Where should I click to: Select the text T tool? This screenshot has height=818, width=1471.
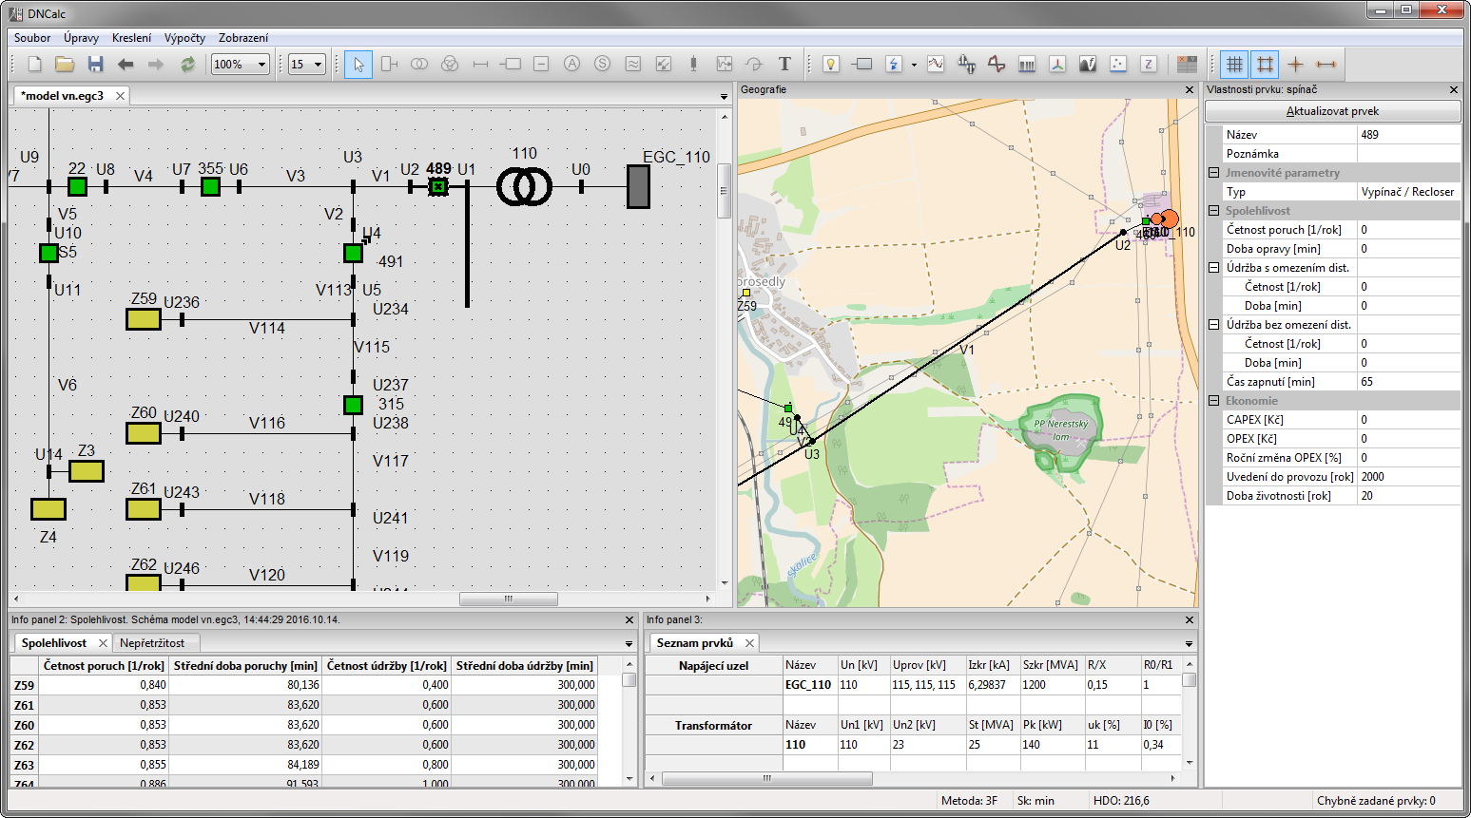(784, 65)
